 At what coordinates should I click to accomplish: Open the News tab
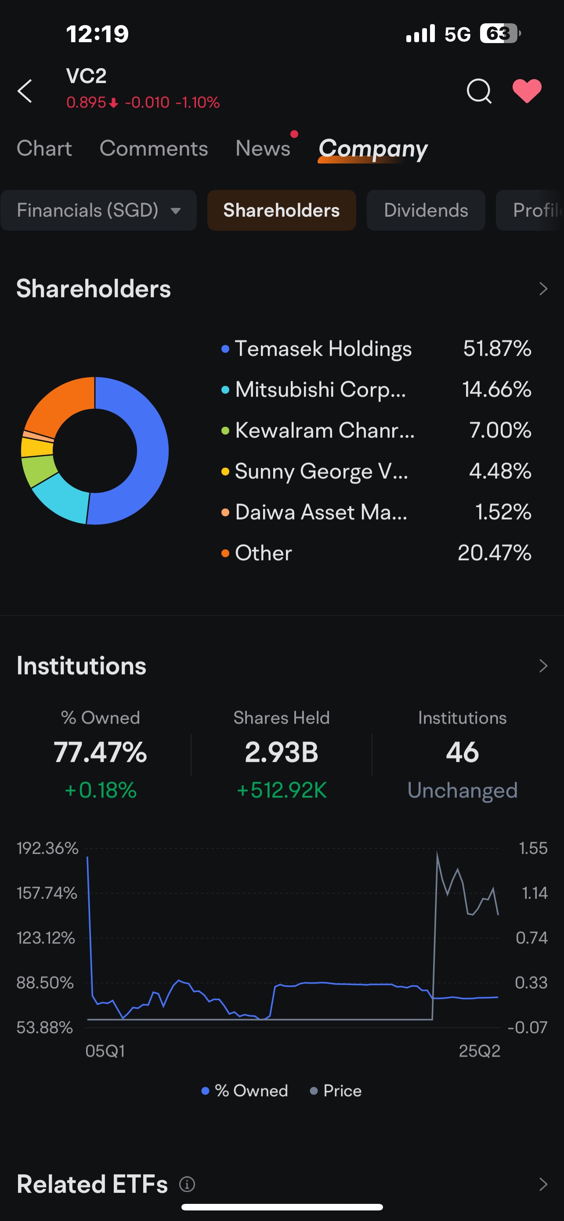(263, 149)
